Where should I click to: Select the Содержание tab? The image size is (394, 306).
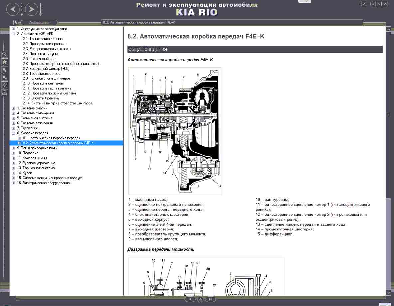click(x=39, y=22)
